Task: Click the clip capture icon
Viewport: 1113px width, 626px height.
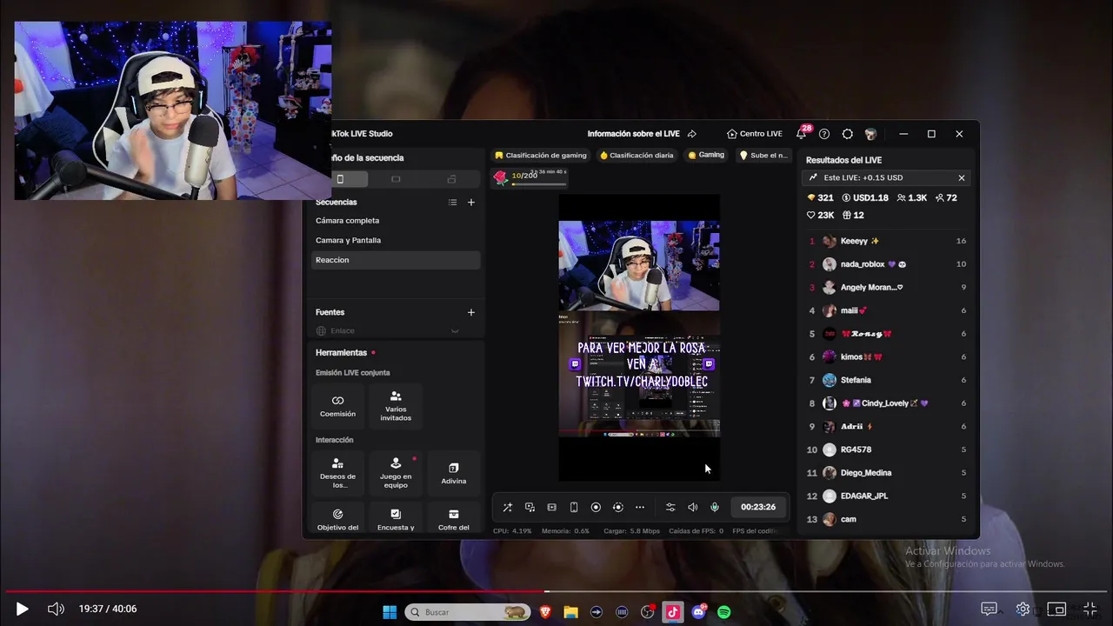Action: (618, 507)
